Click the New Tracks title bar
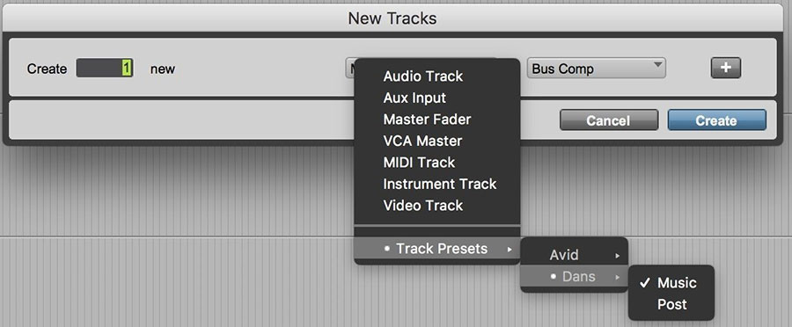Viewport: 792px width, 327px height. point(392,18)
